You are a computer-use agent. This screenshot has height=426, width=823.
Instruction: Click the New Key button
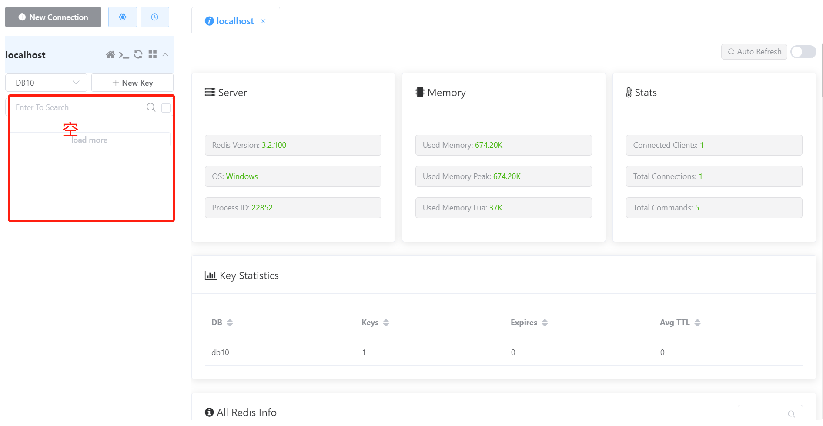click(x=132, y=83)
